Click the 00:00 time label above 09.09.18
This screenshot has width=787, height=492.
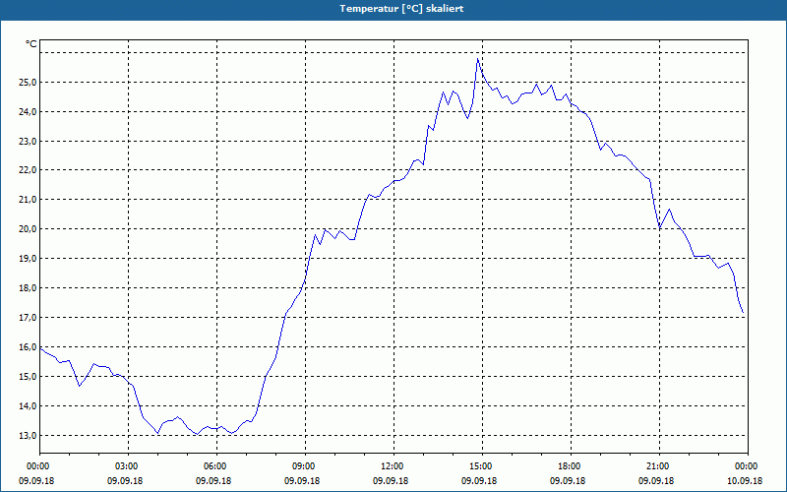[x=39, y=466]
